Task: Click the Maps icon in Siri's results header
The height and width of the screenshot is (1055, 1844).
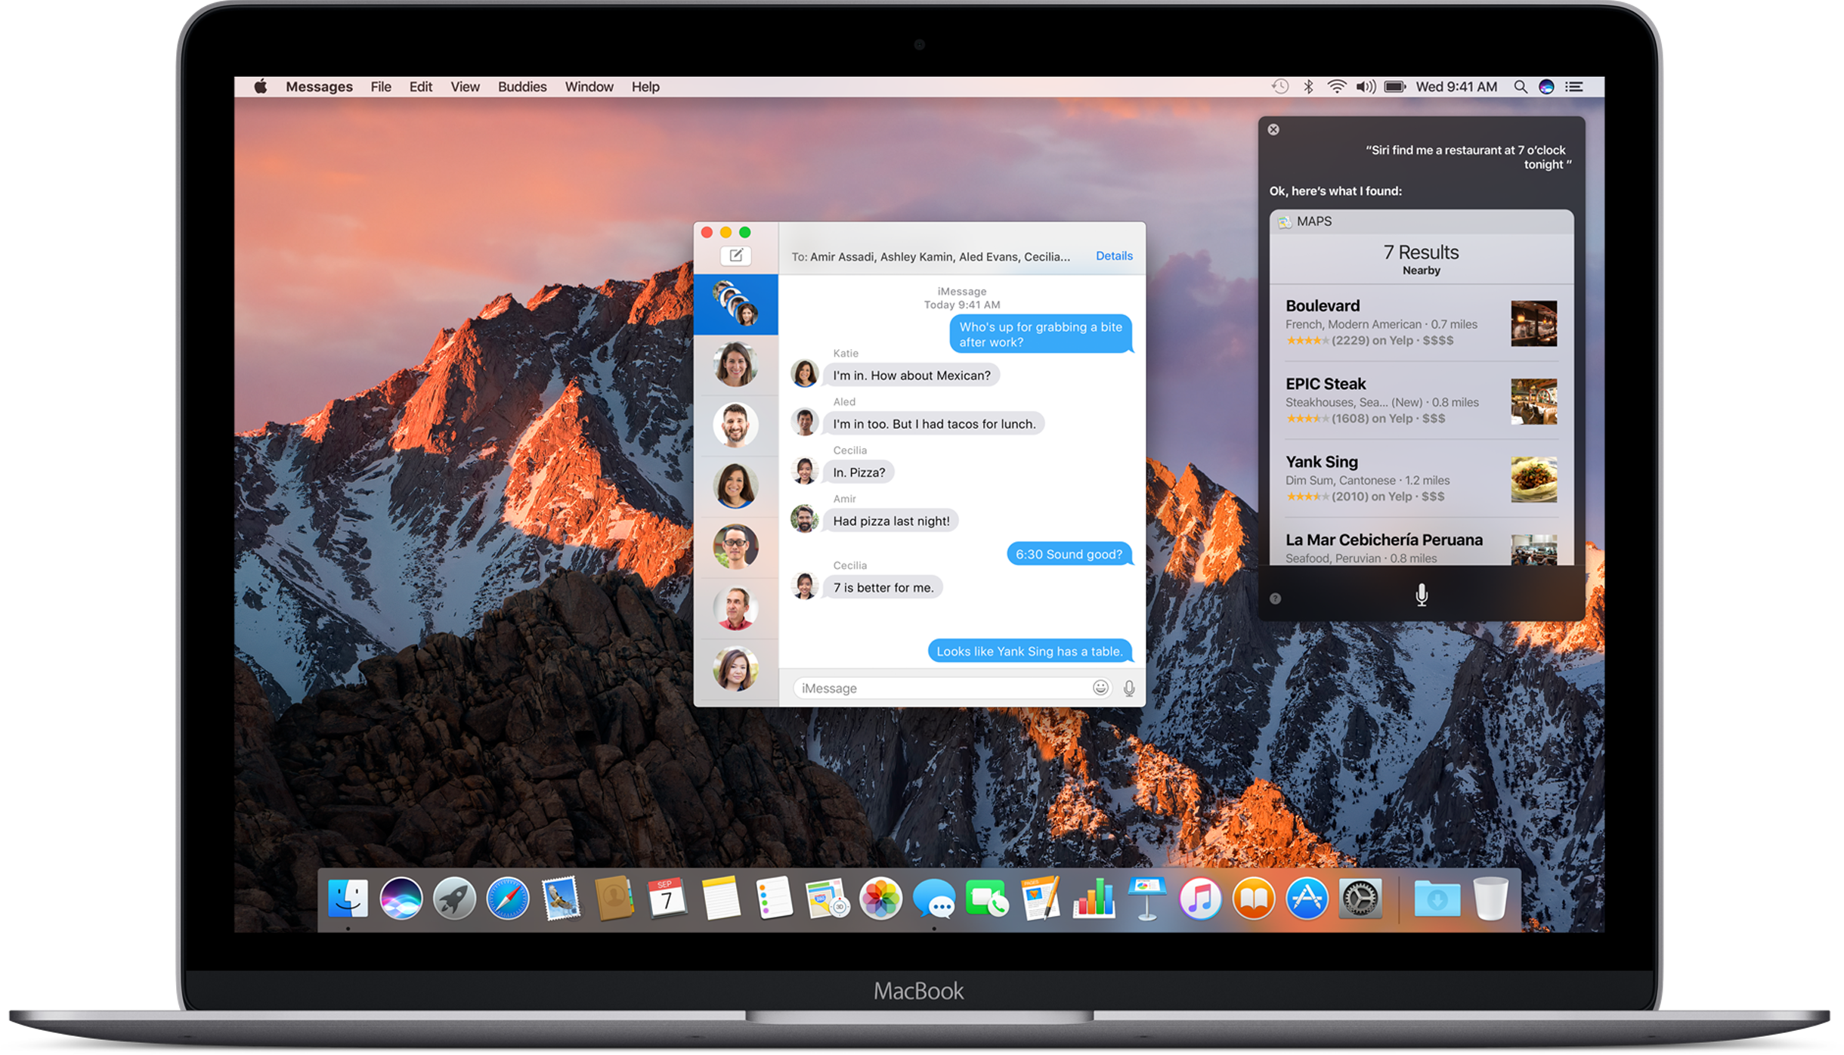Action: click(1285, 221)
